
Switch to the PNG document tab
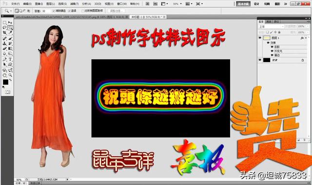pos(72,17)
